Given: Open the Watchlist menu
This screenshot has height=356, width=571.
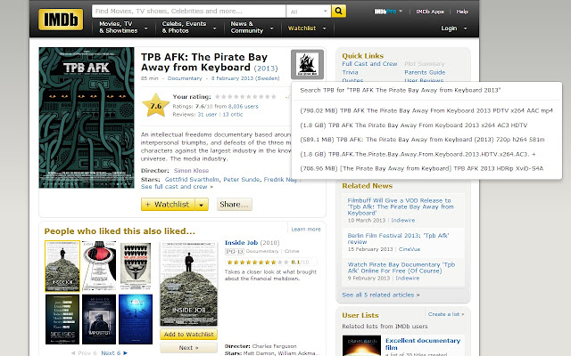Looking at the screenshot, I should [307, 28].
